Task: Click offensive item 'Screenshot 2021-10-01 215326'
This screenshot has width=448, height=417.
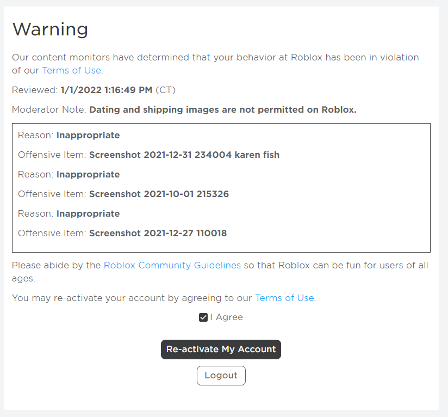Action: point(159,194)
